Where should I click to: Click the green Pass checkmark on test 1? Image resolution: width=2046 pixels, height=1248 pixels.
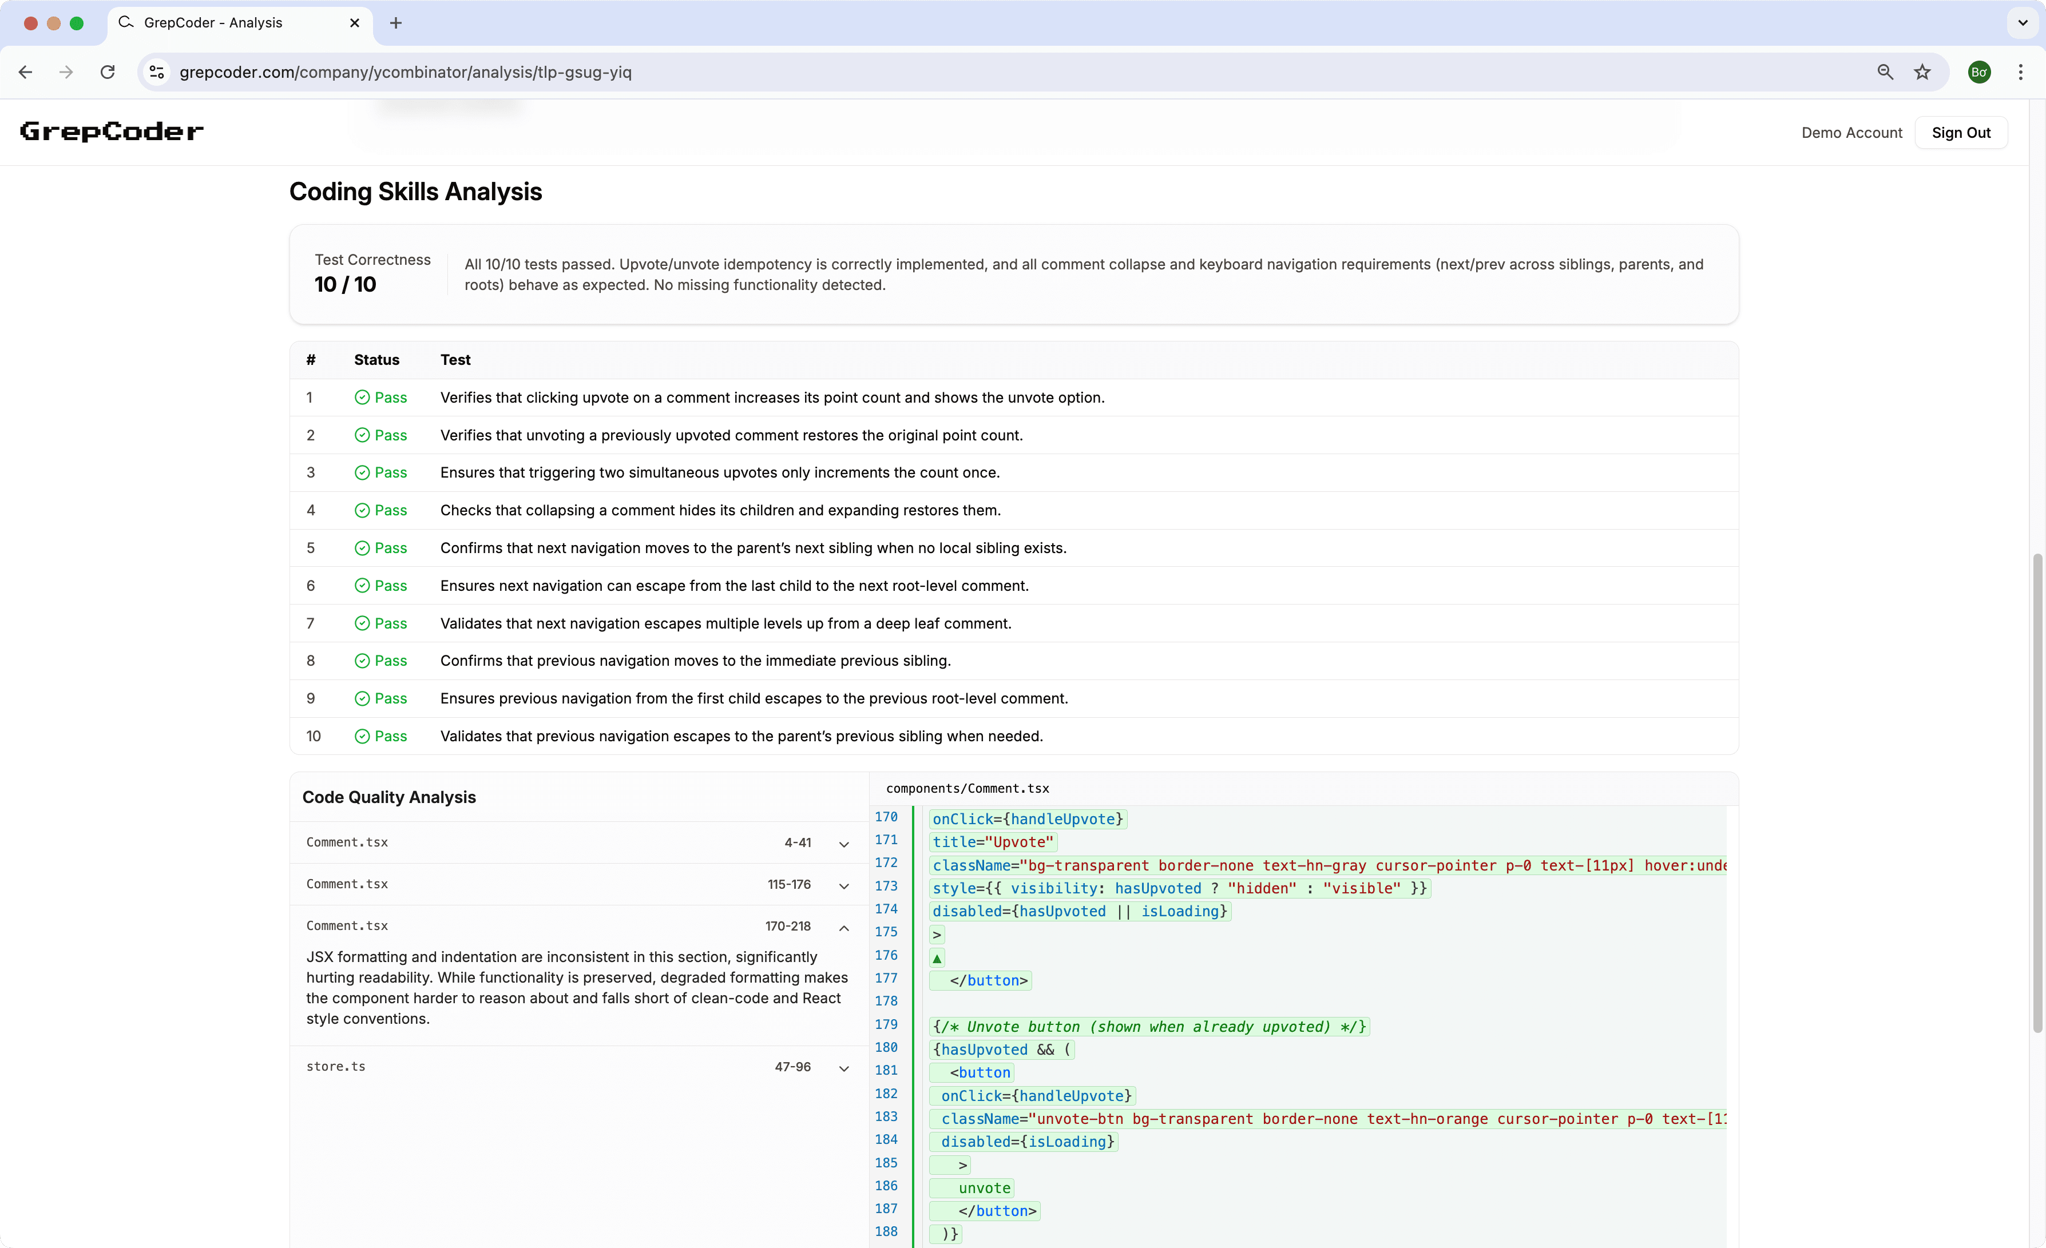[363, 397]
